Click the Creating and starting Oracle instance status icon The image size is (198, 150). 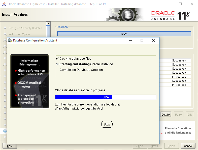(x=57, y=64)
